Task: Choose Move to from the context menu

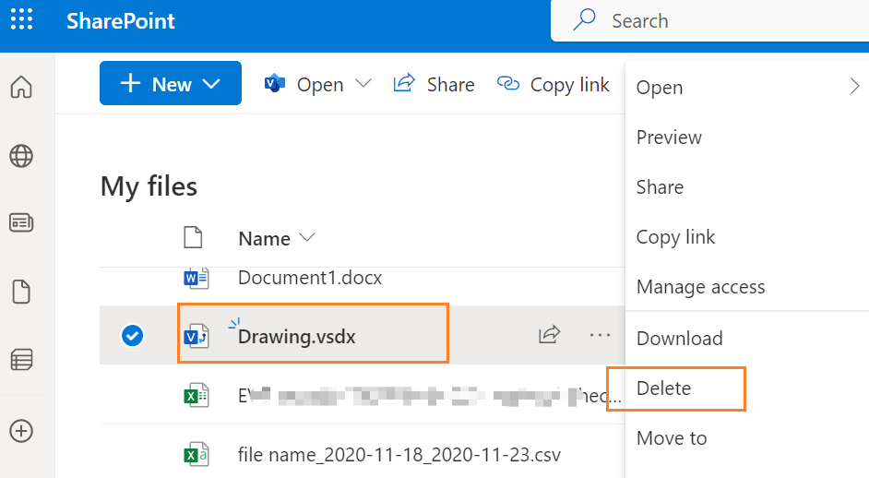Action: pos(672,438)
